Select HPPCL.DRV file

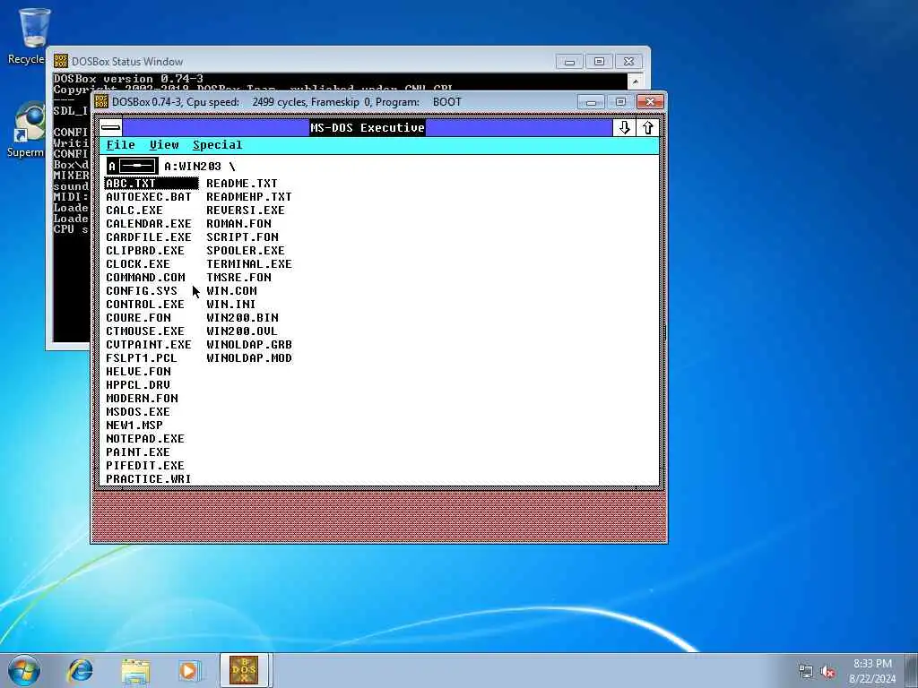138,385
